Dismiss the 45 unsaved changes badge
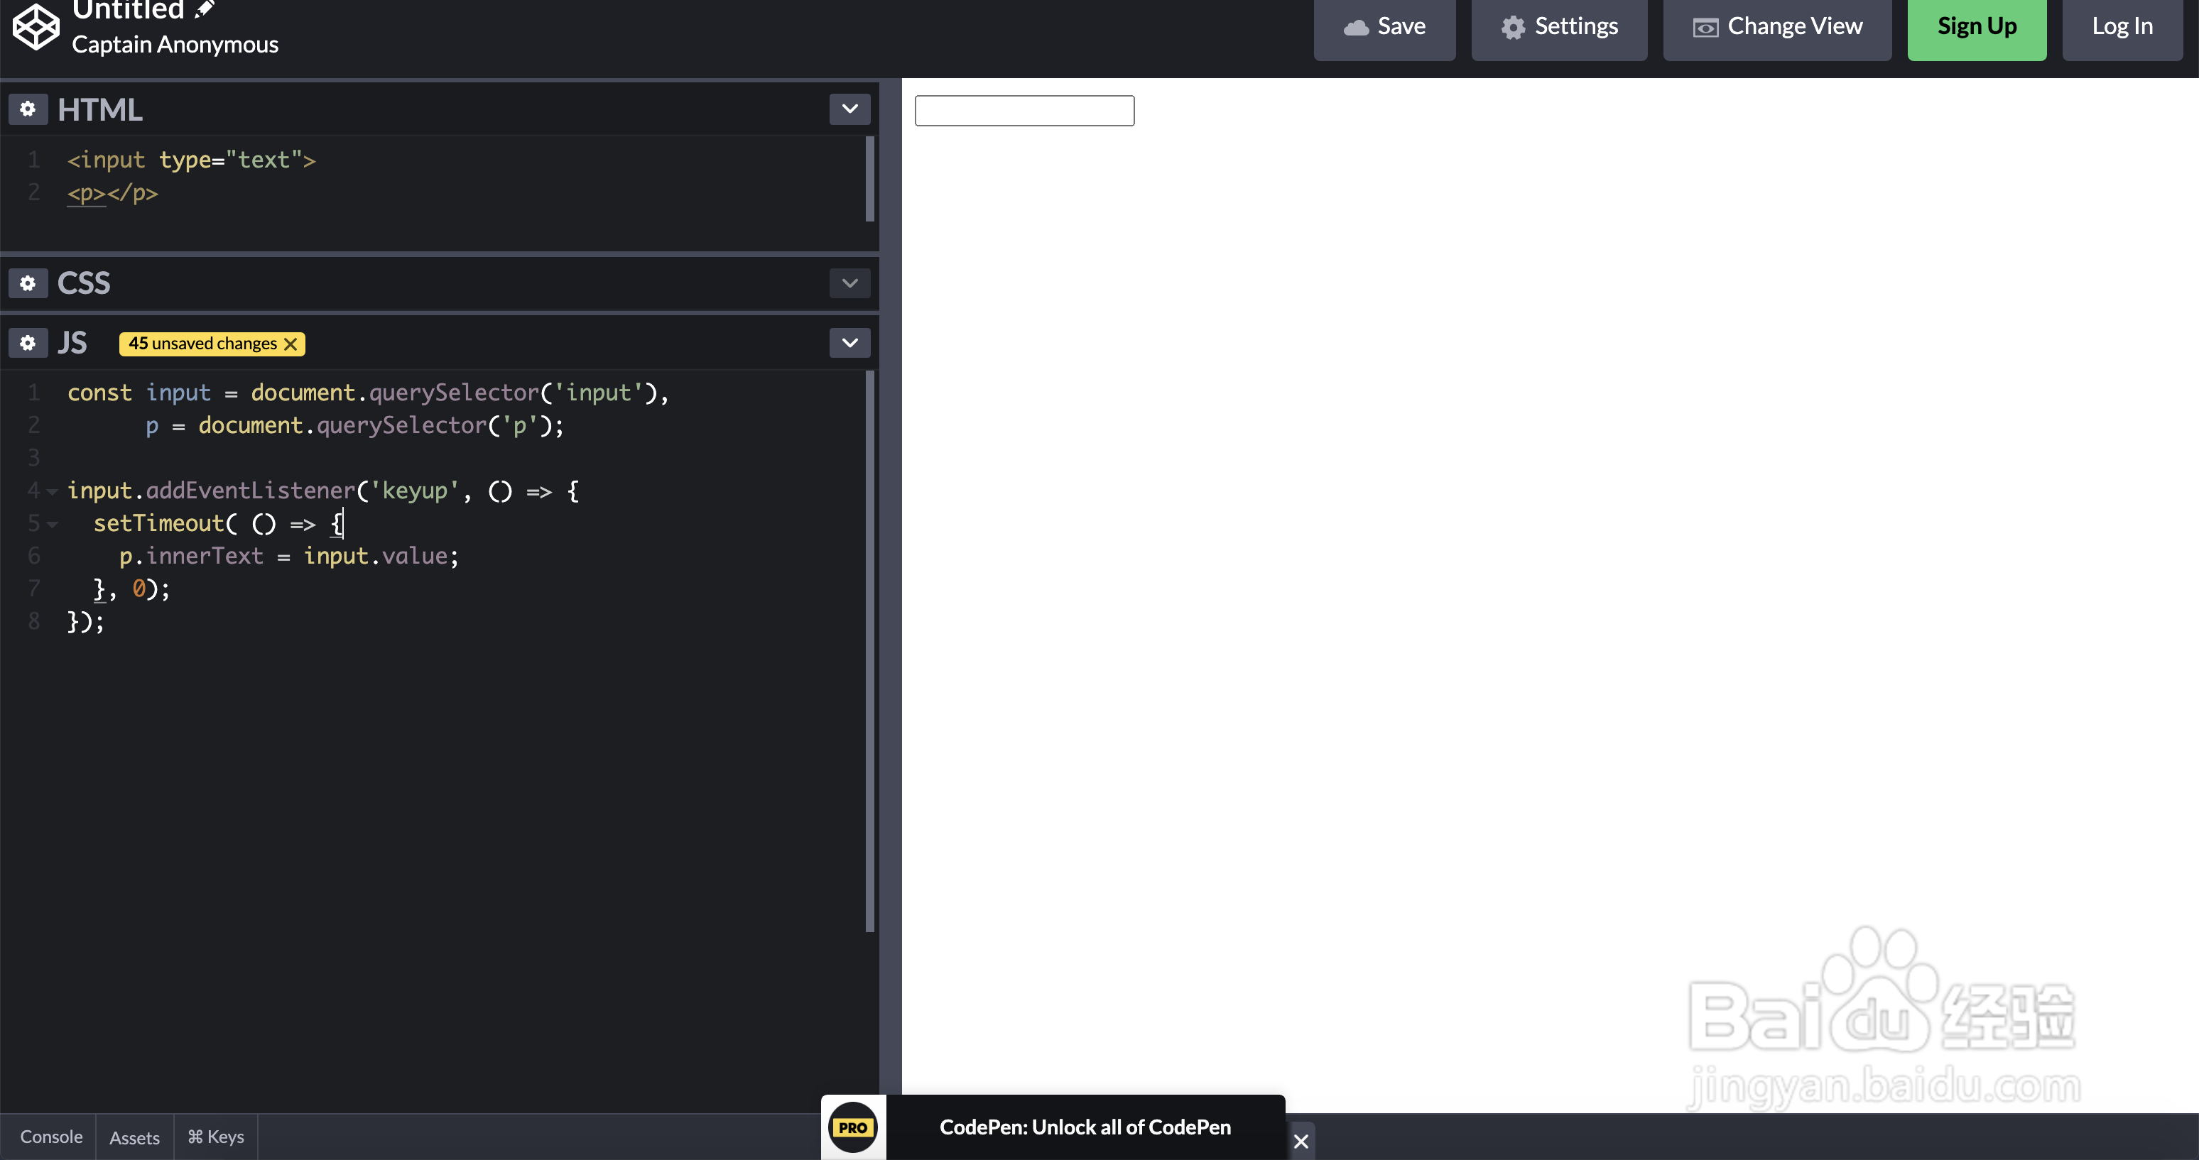2199x1160 pixels. coord(291,344)
